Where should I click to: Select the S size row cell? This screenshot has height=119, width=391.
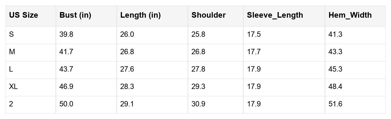(12, 35)
